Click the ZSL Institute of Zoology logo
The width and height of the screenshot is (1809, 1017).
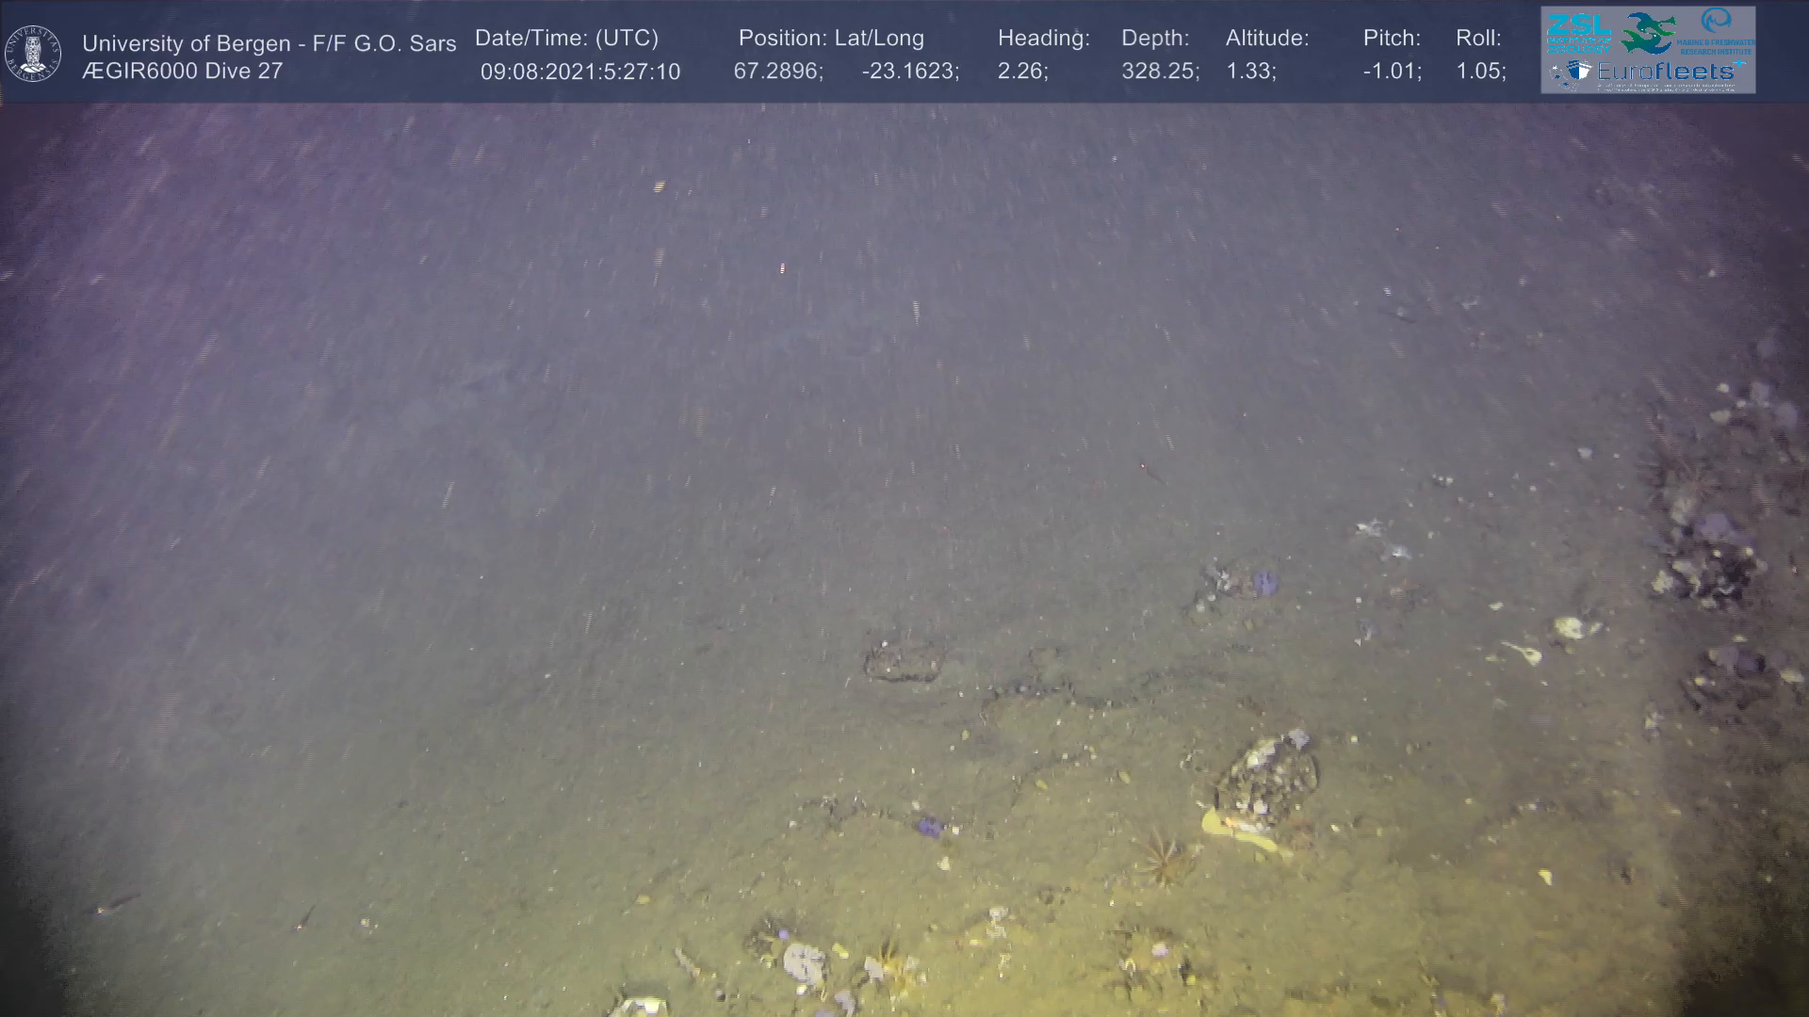[x=1578, y=31]
